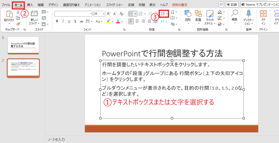Select slide 2 thumbnail
Image resolution: width=279 pixels, height=143 pixels.
pos(23,68)
